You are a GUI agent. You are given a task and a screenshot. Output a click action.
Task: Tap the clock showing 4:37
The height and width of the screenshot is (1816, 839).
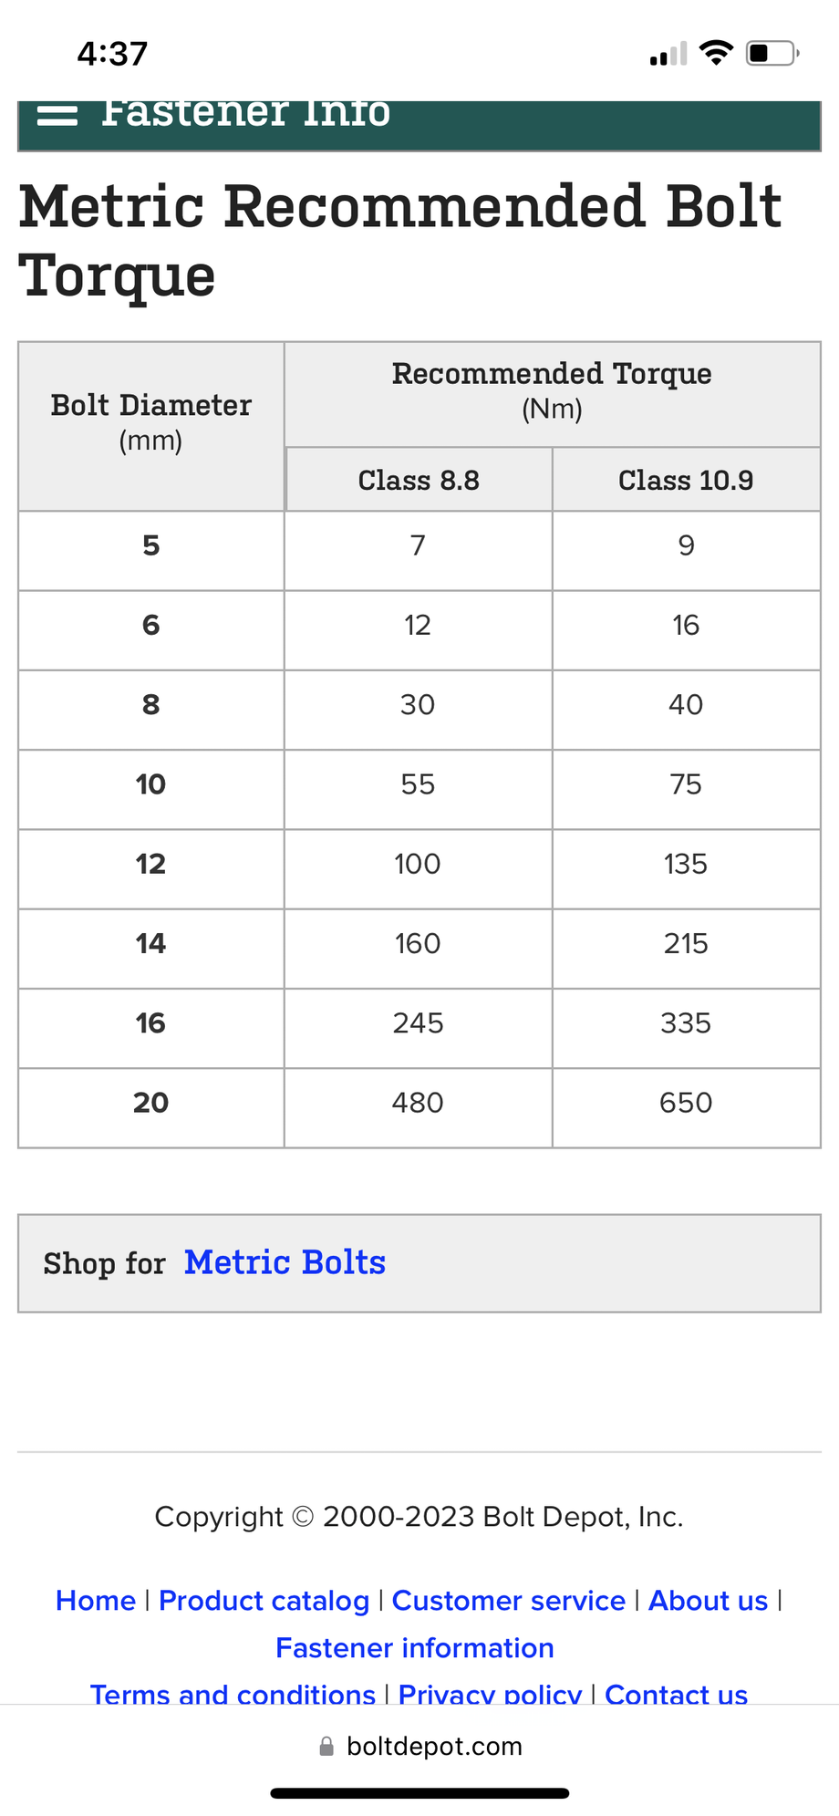(112, 53)
